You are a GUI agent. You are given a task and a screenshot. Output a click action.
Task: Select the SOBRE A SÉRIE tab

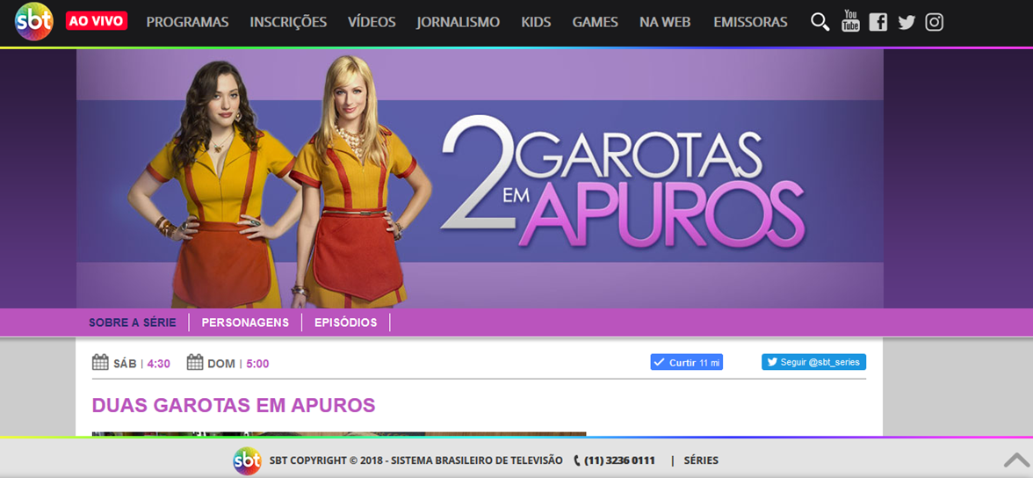click(x=133, y=322)
